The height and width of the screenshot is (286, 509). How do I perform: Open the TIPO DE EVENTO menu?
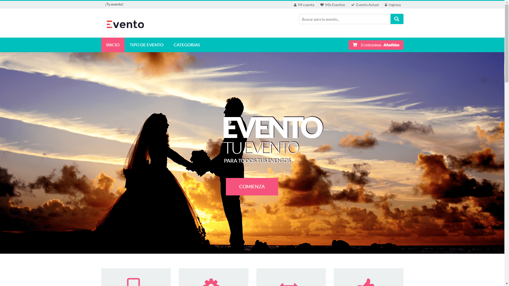[x=146, y=45]
